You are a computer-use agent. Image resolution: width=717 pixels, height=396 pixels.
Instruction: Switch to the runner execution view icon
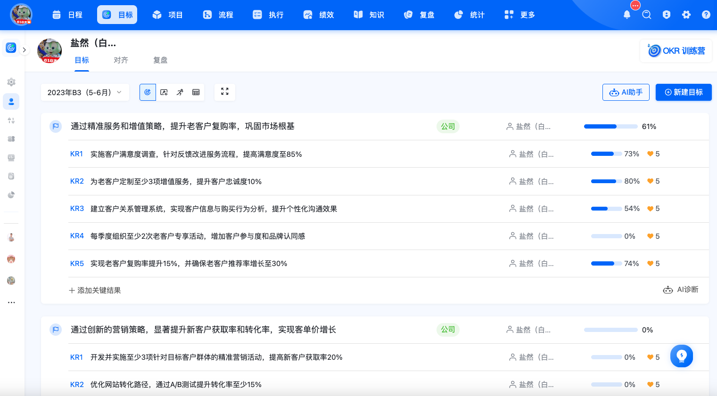coord(180,92)
